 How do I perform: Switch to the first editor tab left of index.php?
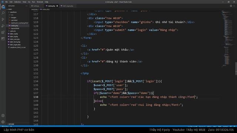(x=36, y=6)
